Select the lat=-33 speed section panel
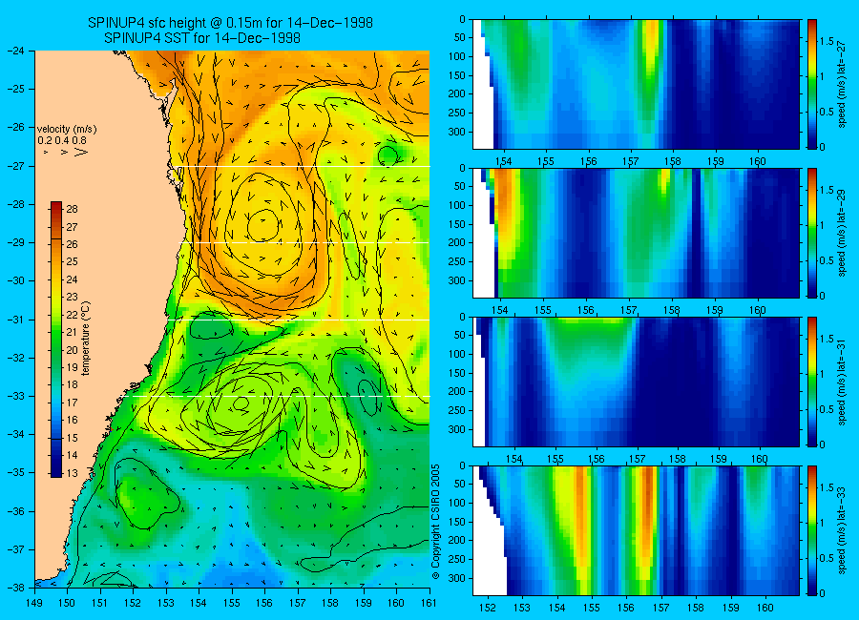 pos(636,530)
